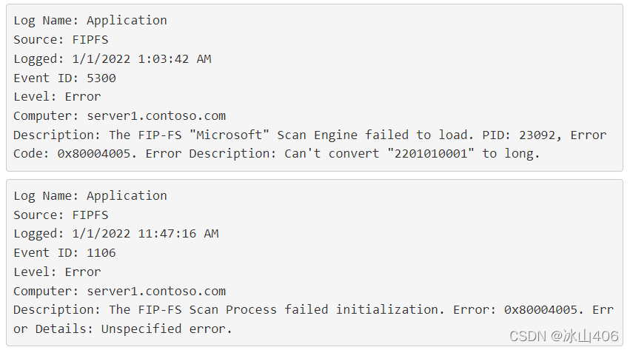
Task: Click the "Logged: 1/1/2022 11:47:16 AM" line
Action: pyautogui.click(x=115, y=234)
